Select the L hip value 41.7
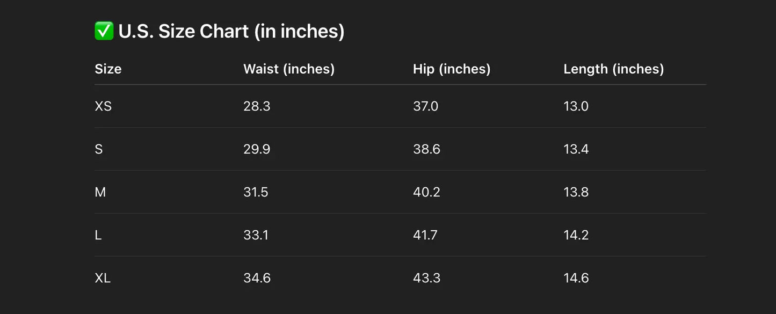Image resolution: width=776 pixels, height=314 pixels. click(425, 235)
